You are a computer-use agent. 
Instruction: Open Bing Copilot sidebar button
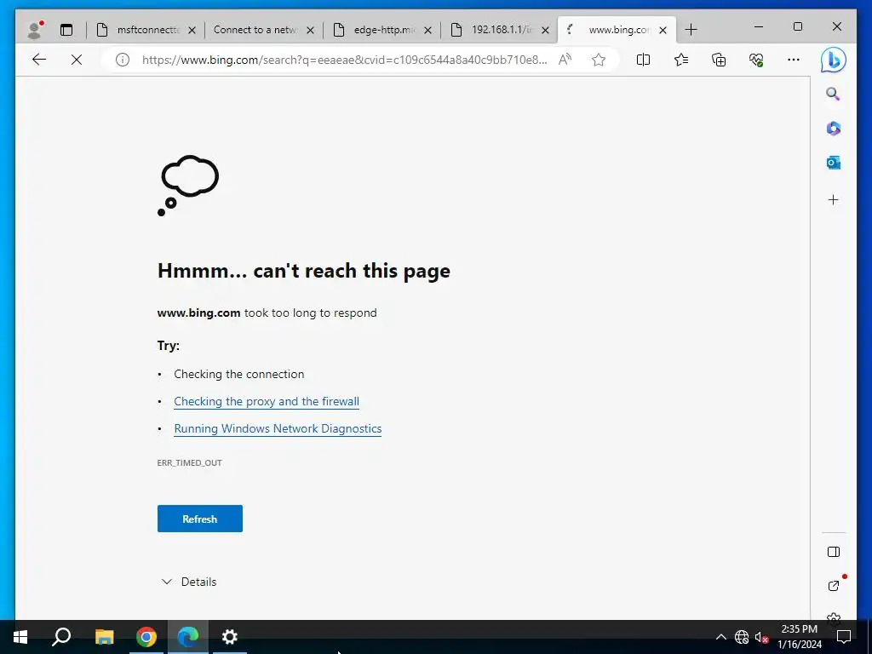click(x=833, y=60)
